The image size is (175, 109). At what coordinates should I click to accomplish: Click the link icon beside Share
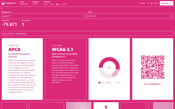point(151,3)
